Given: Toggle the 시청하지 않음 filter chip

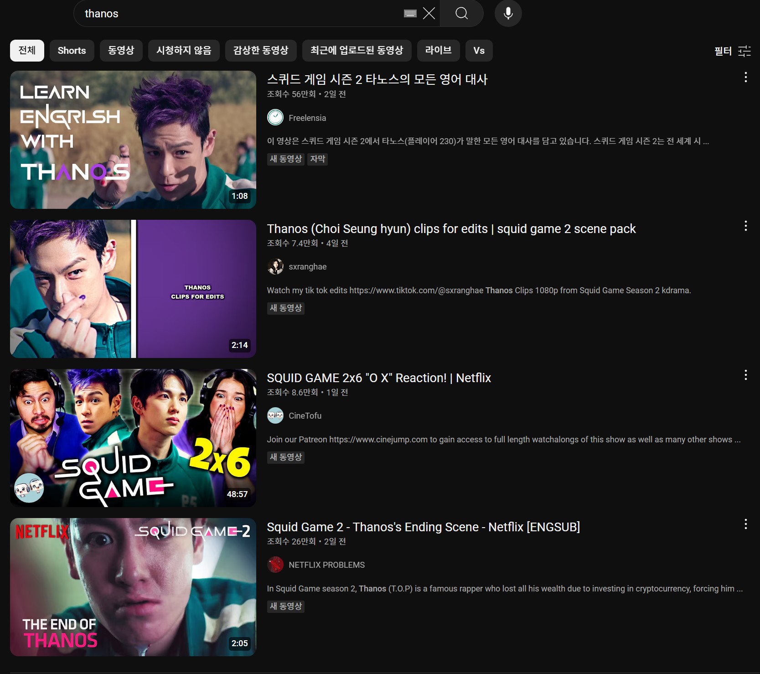Looking at the screenshot, I should point(184,51).
